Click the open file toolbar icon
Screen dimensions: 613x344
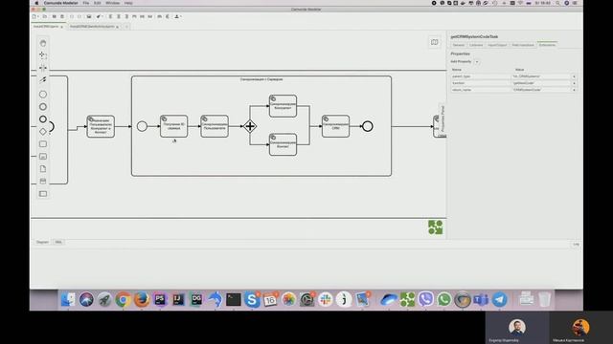click(45, 16)
